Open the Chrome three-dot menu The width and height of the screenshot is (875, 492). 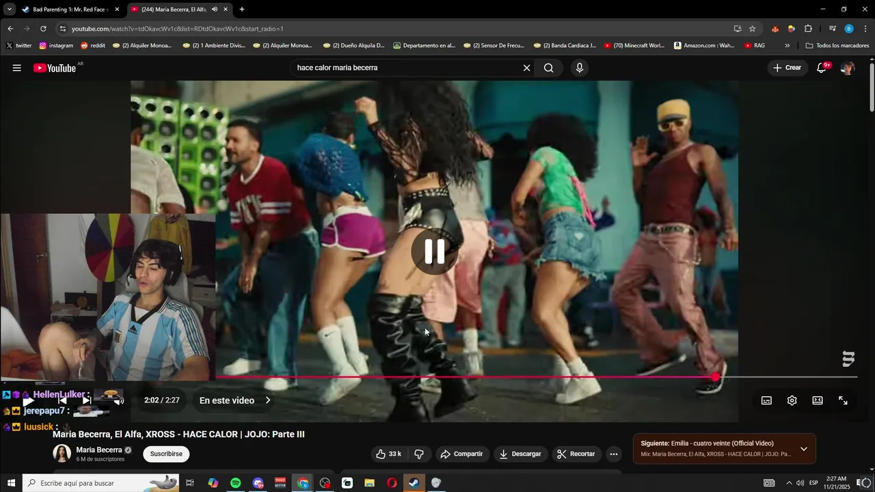click(865, 29)
